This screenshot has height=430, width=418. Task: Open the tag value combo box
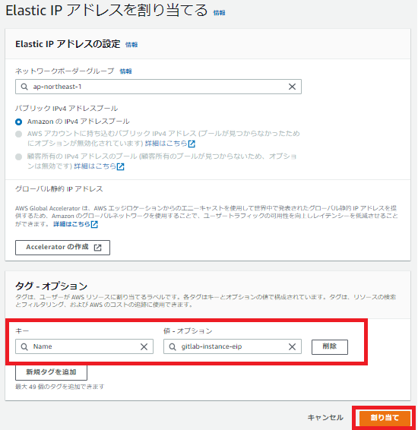(x=233, y=346)
